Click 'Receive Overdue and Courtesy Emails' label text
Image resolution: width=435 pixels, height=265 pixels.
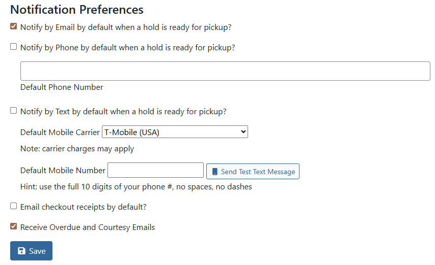[88, 227]
